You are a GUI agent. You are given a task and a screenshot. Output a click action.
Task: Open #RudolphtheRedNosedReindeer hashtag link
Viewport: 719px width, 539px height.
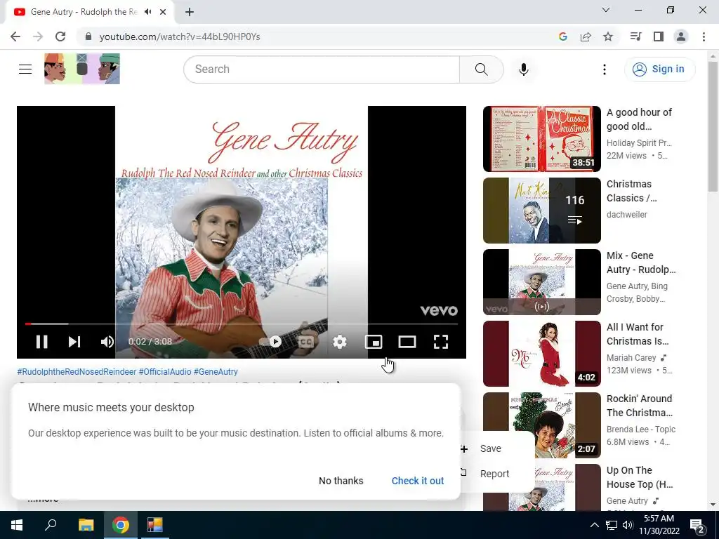tap(77, 372)
